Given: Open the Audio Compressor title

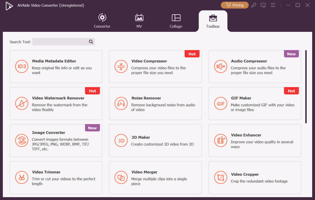Looking at the screenshot, I should (x=249, y=61).
